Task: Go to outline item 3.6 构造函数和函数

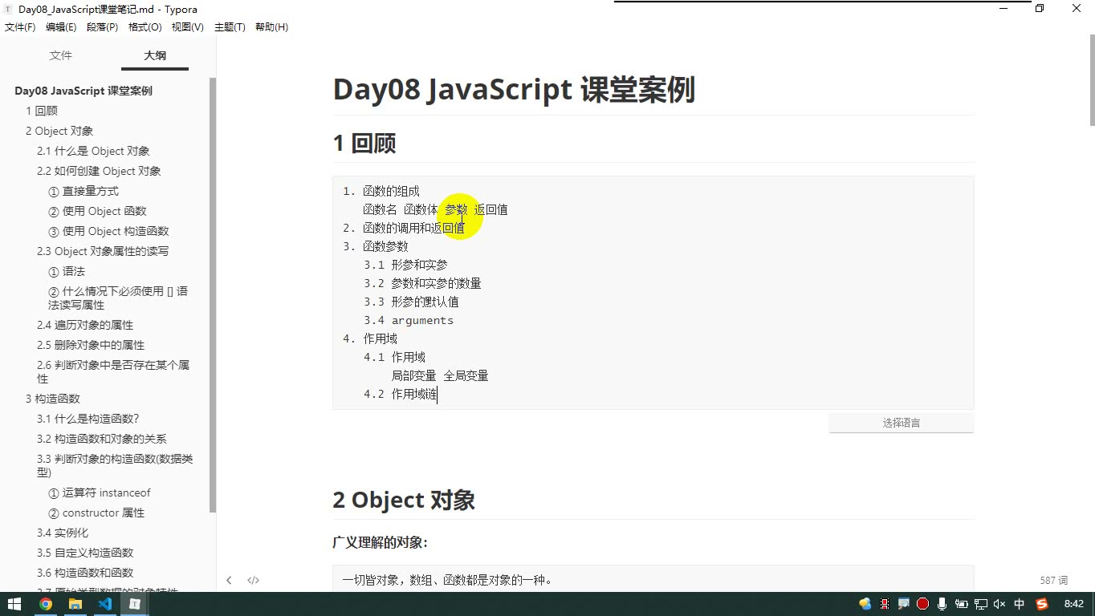Action: 85,573
